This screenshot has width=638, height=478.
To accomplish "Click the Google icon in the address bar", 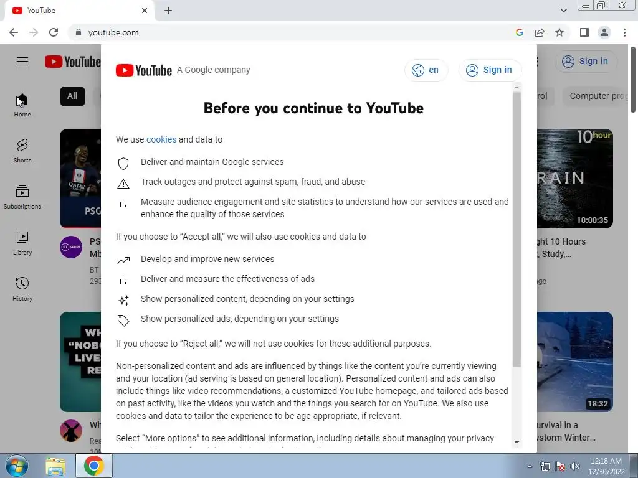I will click(x=519, y=32).
